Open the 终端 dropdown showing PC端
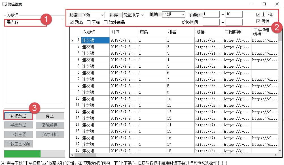The width and height of the screenshot is (284, 165). point(93,15)
